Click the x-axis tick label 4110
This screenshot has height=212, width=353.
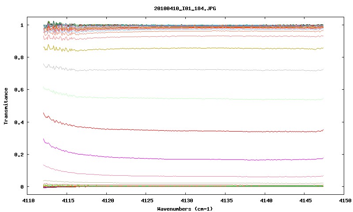pyautogui.click(x=29, y=201)
